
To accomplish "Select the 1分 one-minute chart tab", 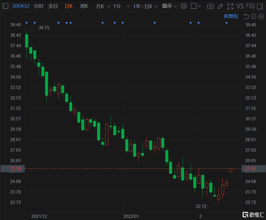I will (x=117, y=6).
